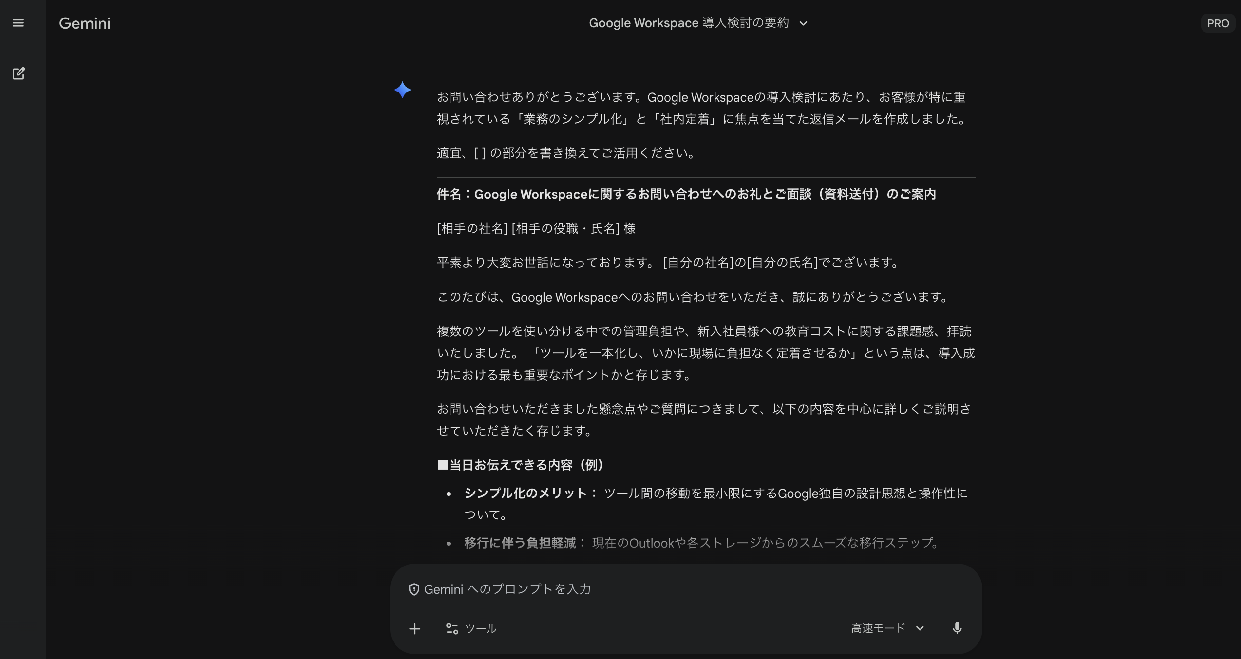
Task: Open the sidebar navigation hamburger menu
Action: click(x=18, y=23)
